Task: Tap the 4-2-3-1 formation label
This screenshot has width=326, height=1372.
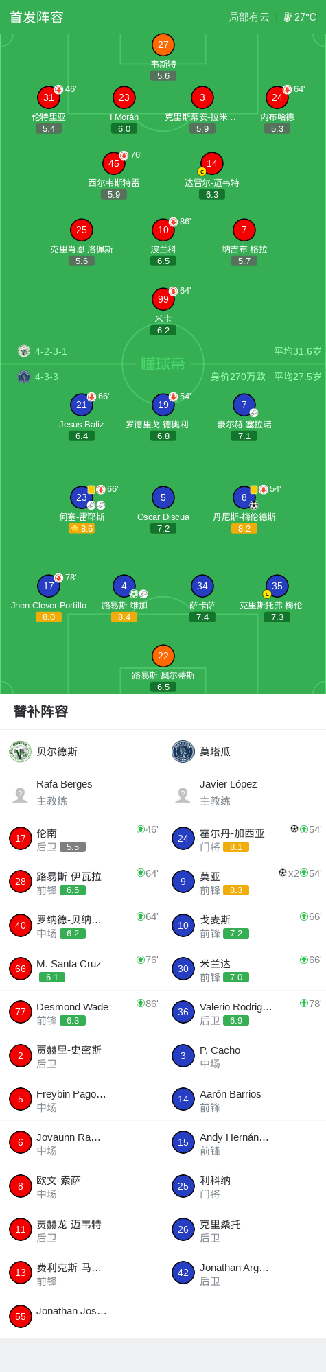Action: click(51, 351)
